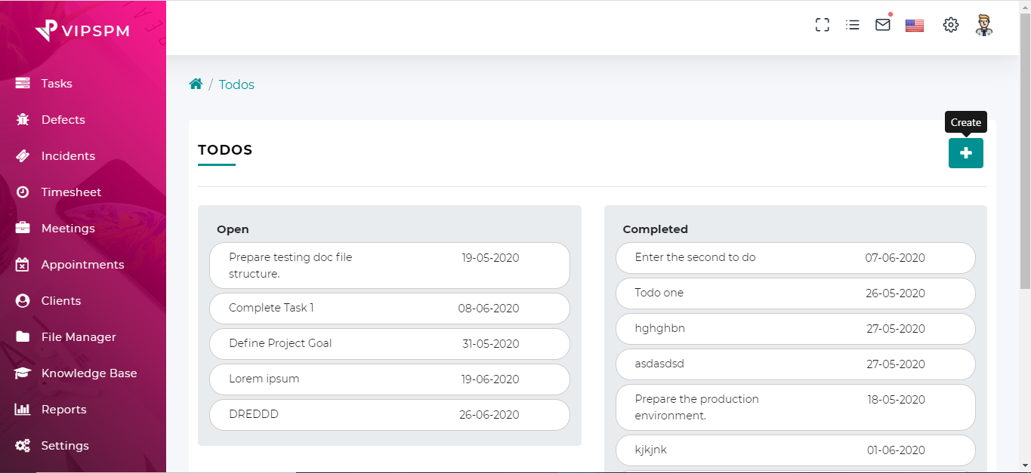Open the Appointments calendar icon
Screen dimensions: 1031x473
pyautogui.click(x=23, y=264)
